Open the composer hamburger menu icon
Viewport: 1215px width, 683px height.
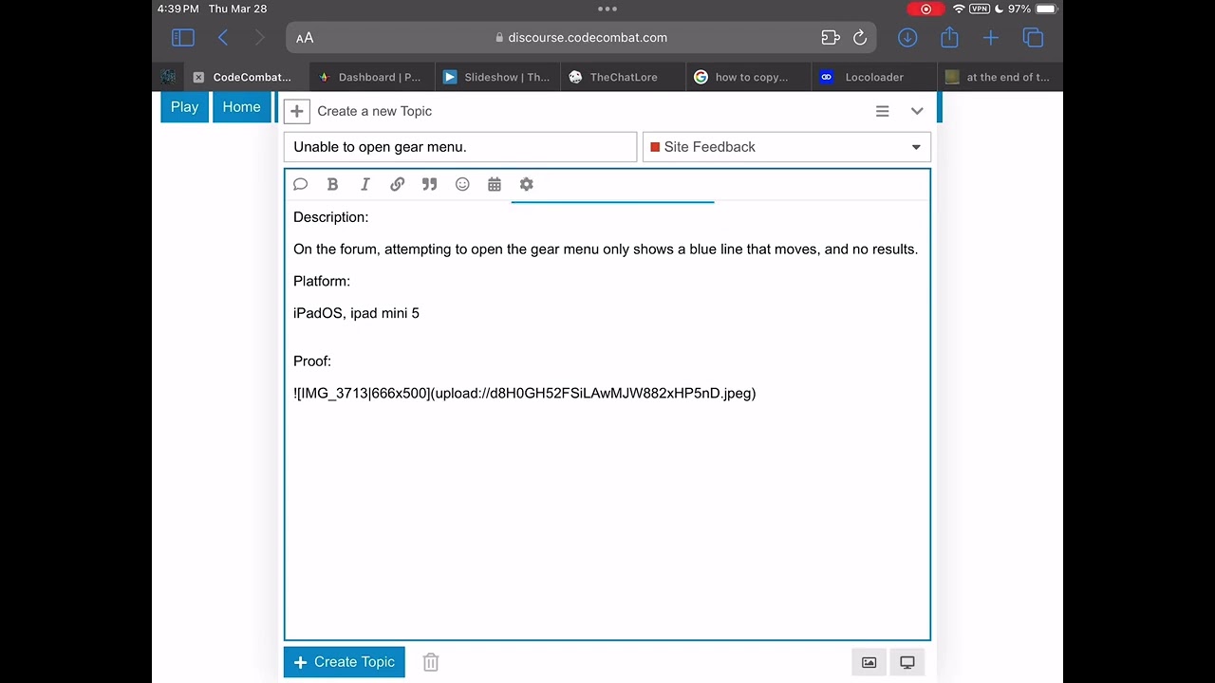[x=882, y=111]
